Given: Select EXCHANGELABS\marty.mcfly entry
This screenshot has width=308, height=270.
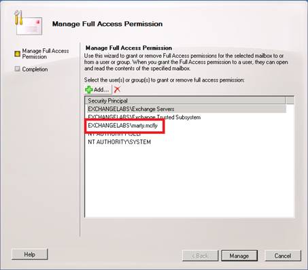Looking at the screenshot, I should (x=122, y=125).
